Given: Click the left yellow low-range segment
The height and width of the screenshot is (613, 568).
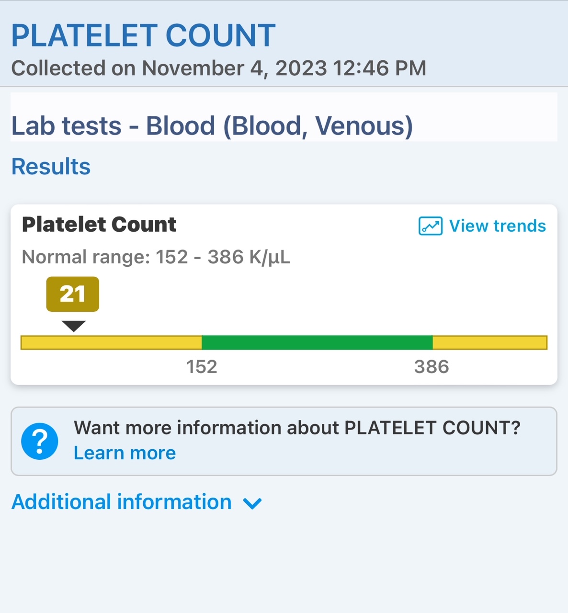Looking at the screenshot, I should click(x=112, y=343).
